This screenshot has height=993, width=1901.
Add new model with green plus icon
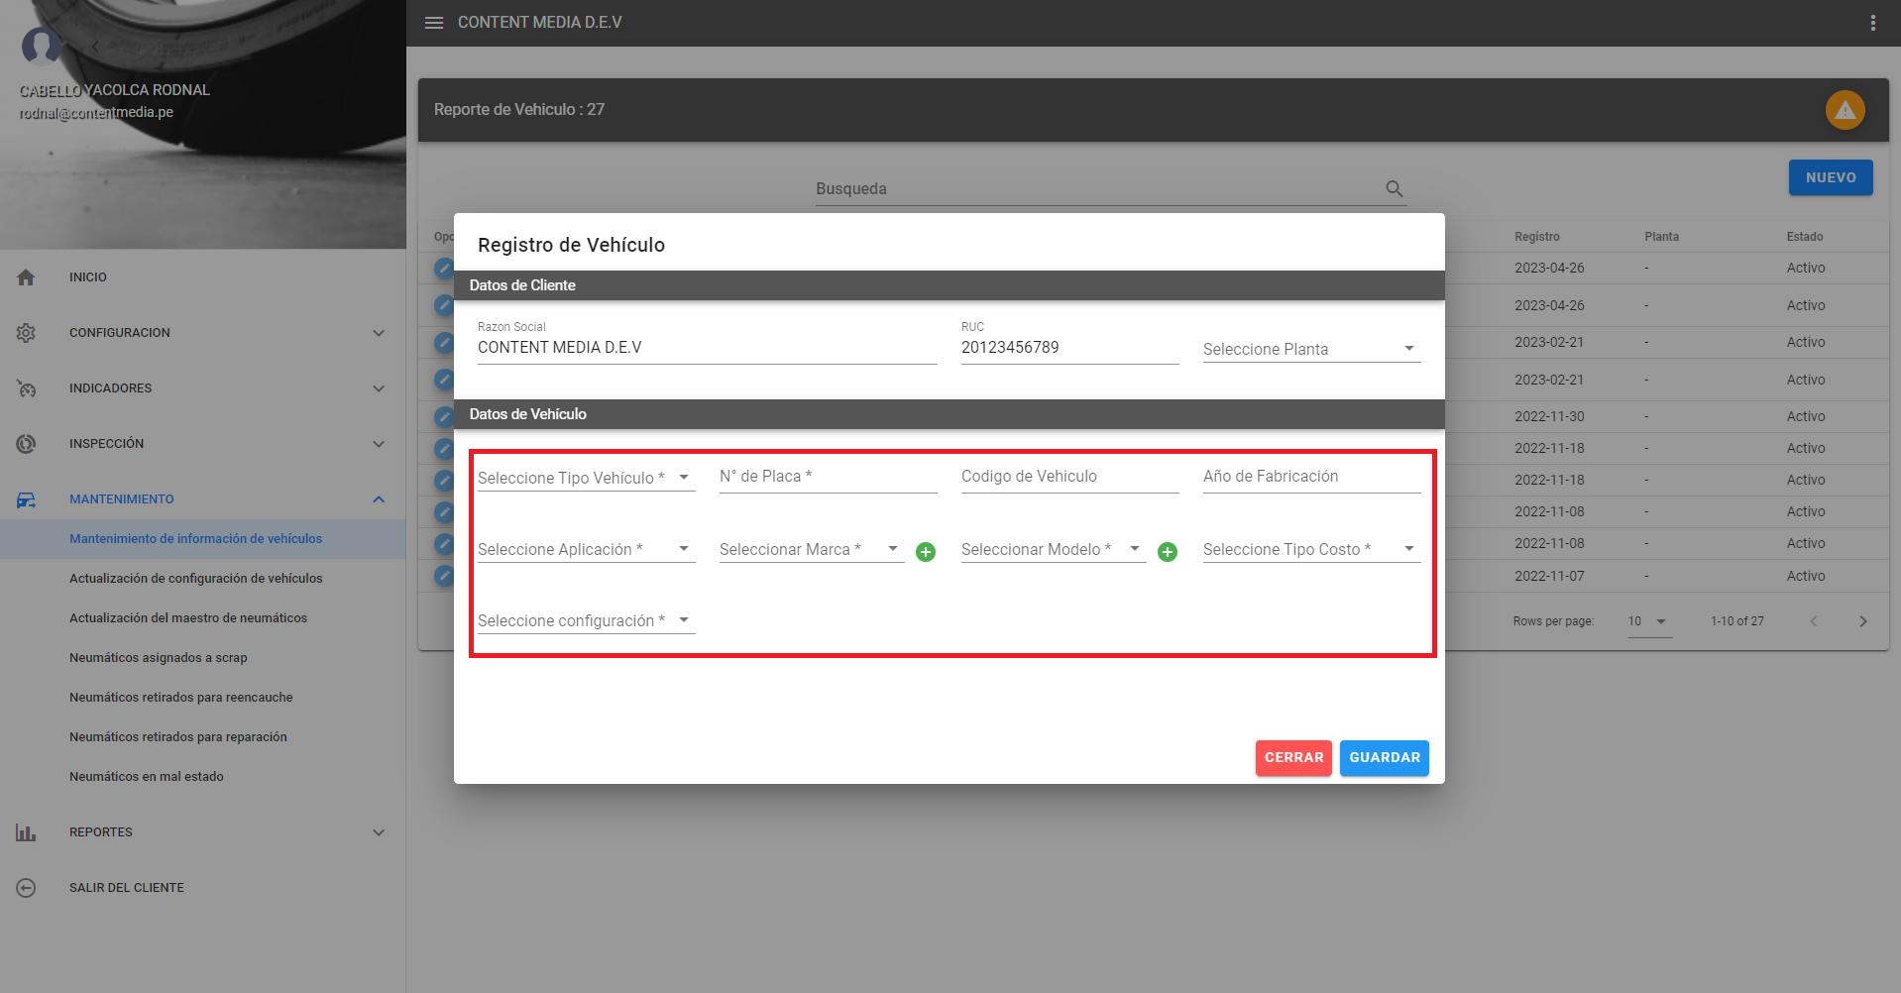pyautogui.click(x=1168, y=552)
